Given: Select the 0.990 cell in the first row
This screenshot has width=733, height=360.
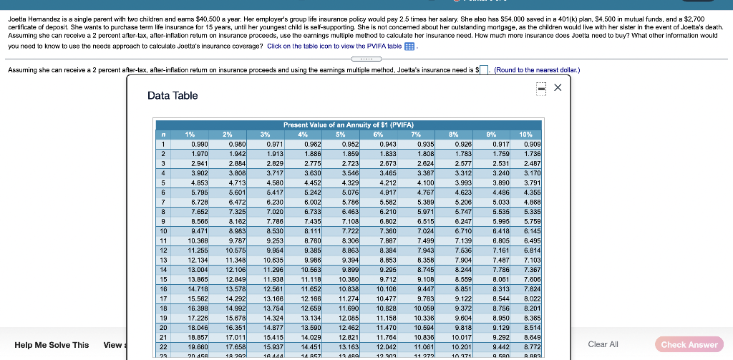Looking at the screenshot, I should (x=190, y=145).
